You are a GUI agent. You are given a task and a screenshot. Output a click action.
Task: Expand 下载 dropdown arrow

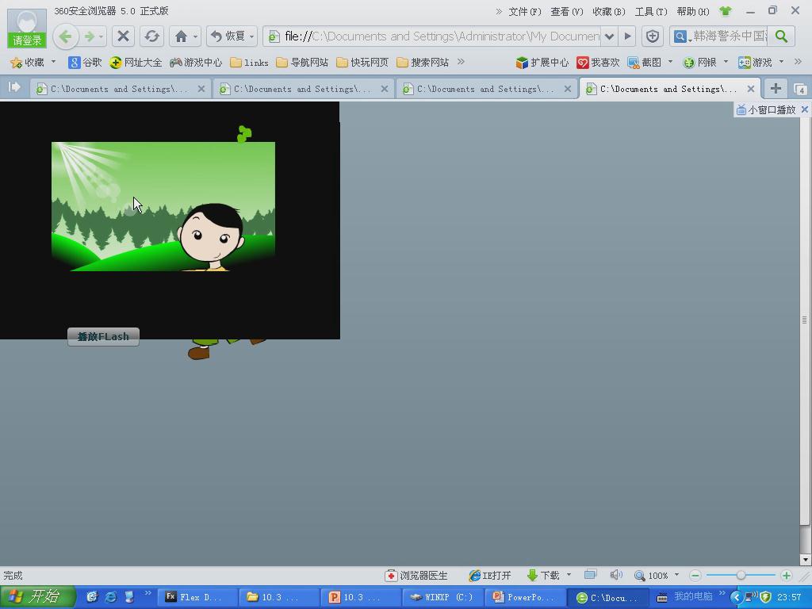tap(569, 575)
